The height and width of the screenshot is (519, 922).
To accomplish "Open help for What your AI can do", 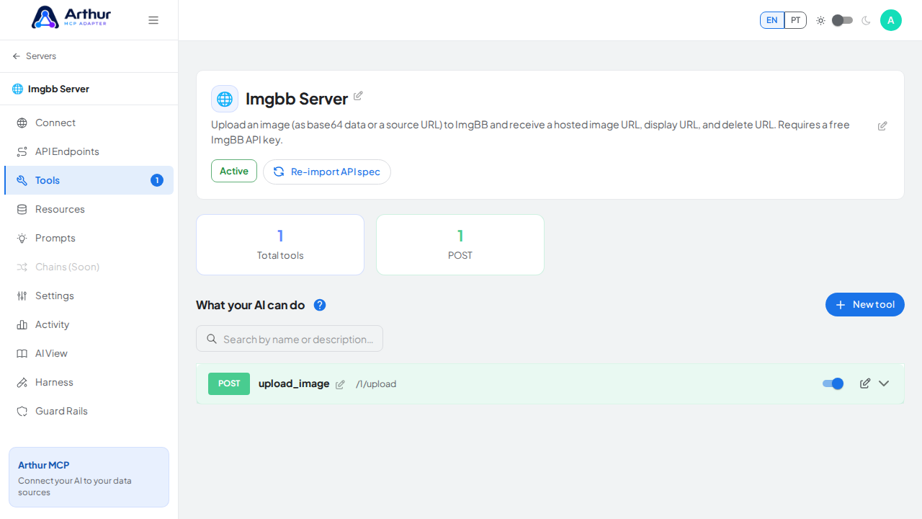I will 320,305.
